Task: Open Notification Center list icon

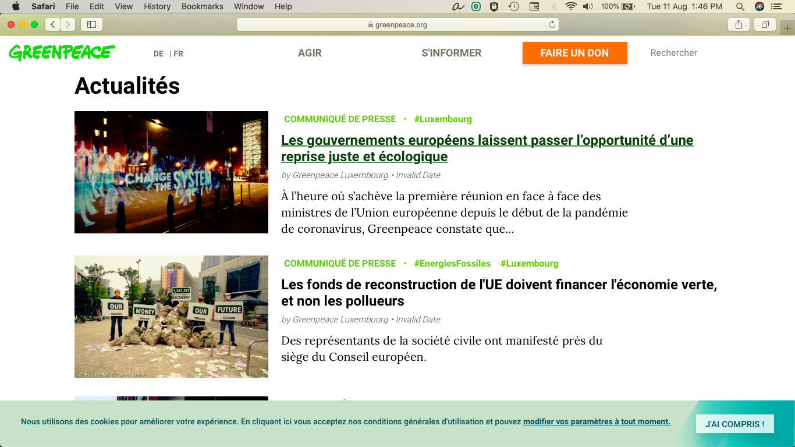Action: pos(776,6)
